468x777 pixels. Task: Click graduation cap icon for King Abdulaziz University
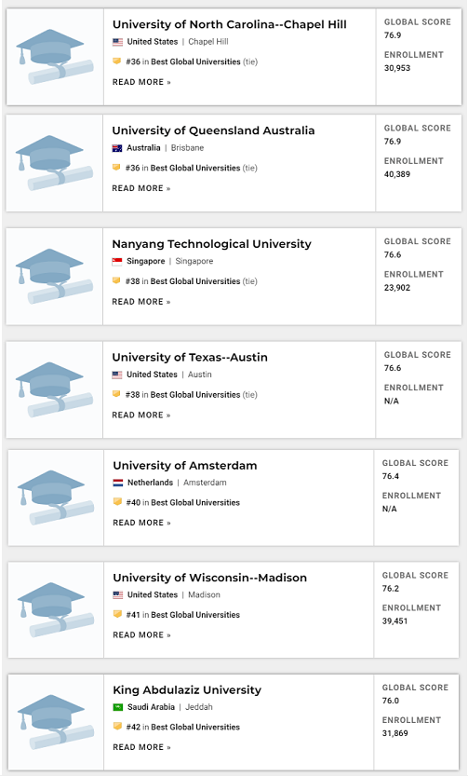(x=56, y=722)
